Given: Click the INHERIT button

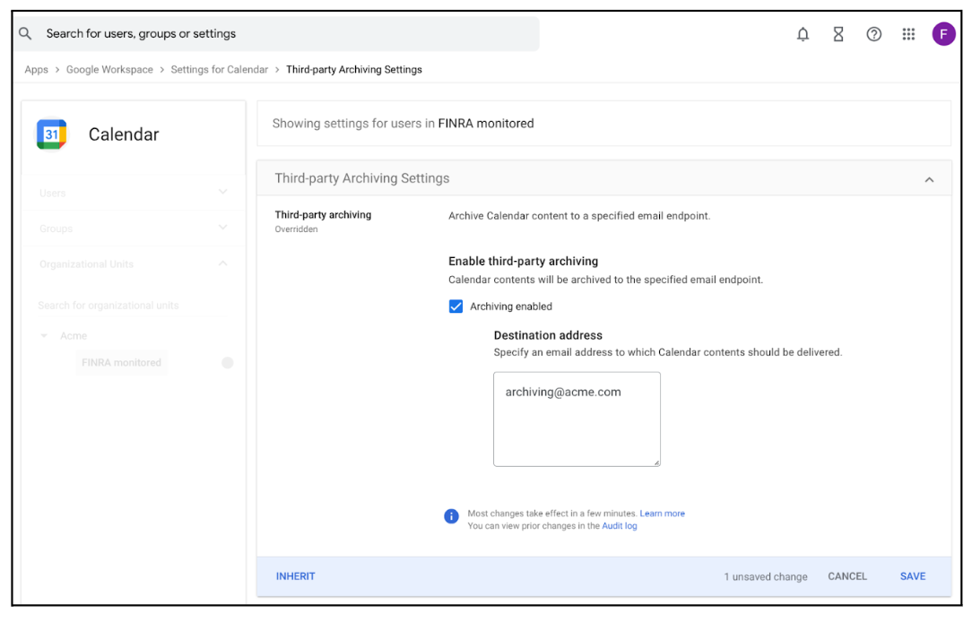Looking at the screenshot, I should 296,576.
